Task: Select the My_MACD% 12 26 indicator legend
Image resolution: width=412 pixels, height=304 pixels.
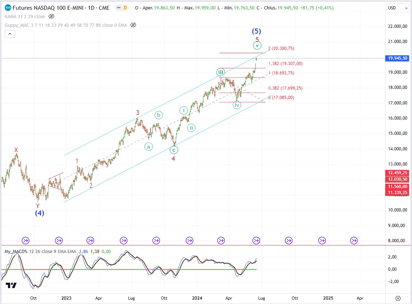Action: (x=40, y=251)
